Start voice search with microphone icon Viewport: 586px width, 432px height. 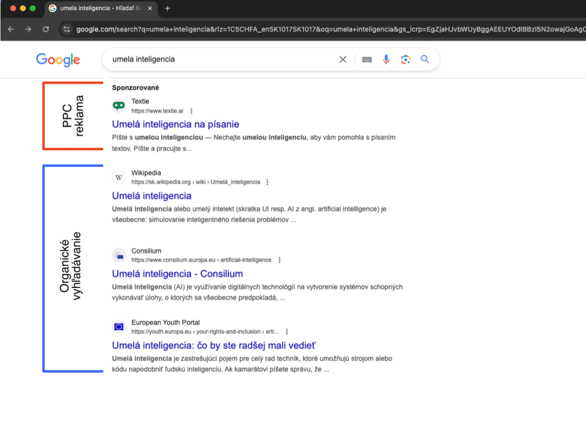[386, 59]
